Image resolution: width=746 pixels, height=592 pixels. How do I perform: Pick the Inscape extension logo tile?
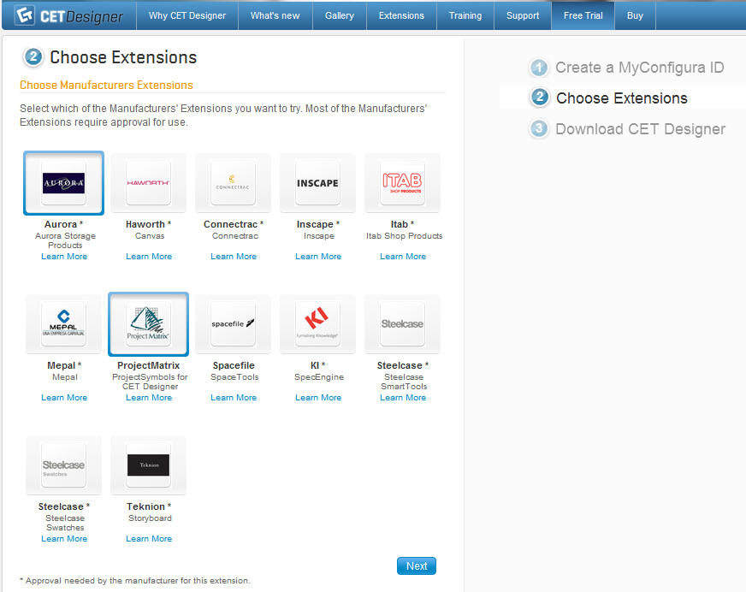[318, 183]
